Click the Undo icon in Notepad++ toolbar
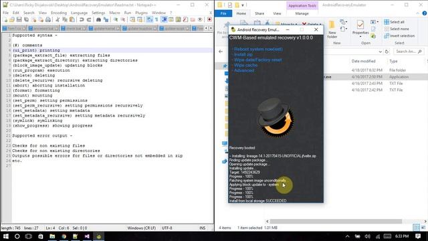 [82, 19]
